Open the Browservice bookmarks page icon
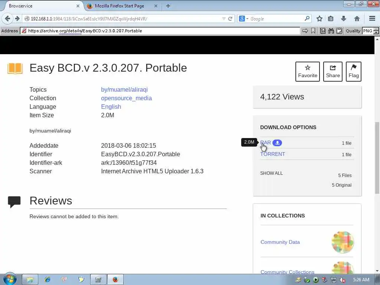380x285 pixels. [x=323, y=31]
